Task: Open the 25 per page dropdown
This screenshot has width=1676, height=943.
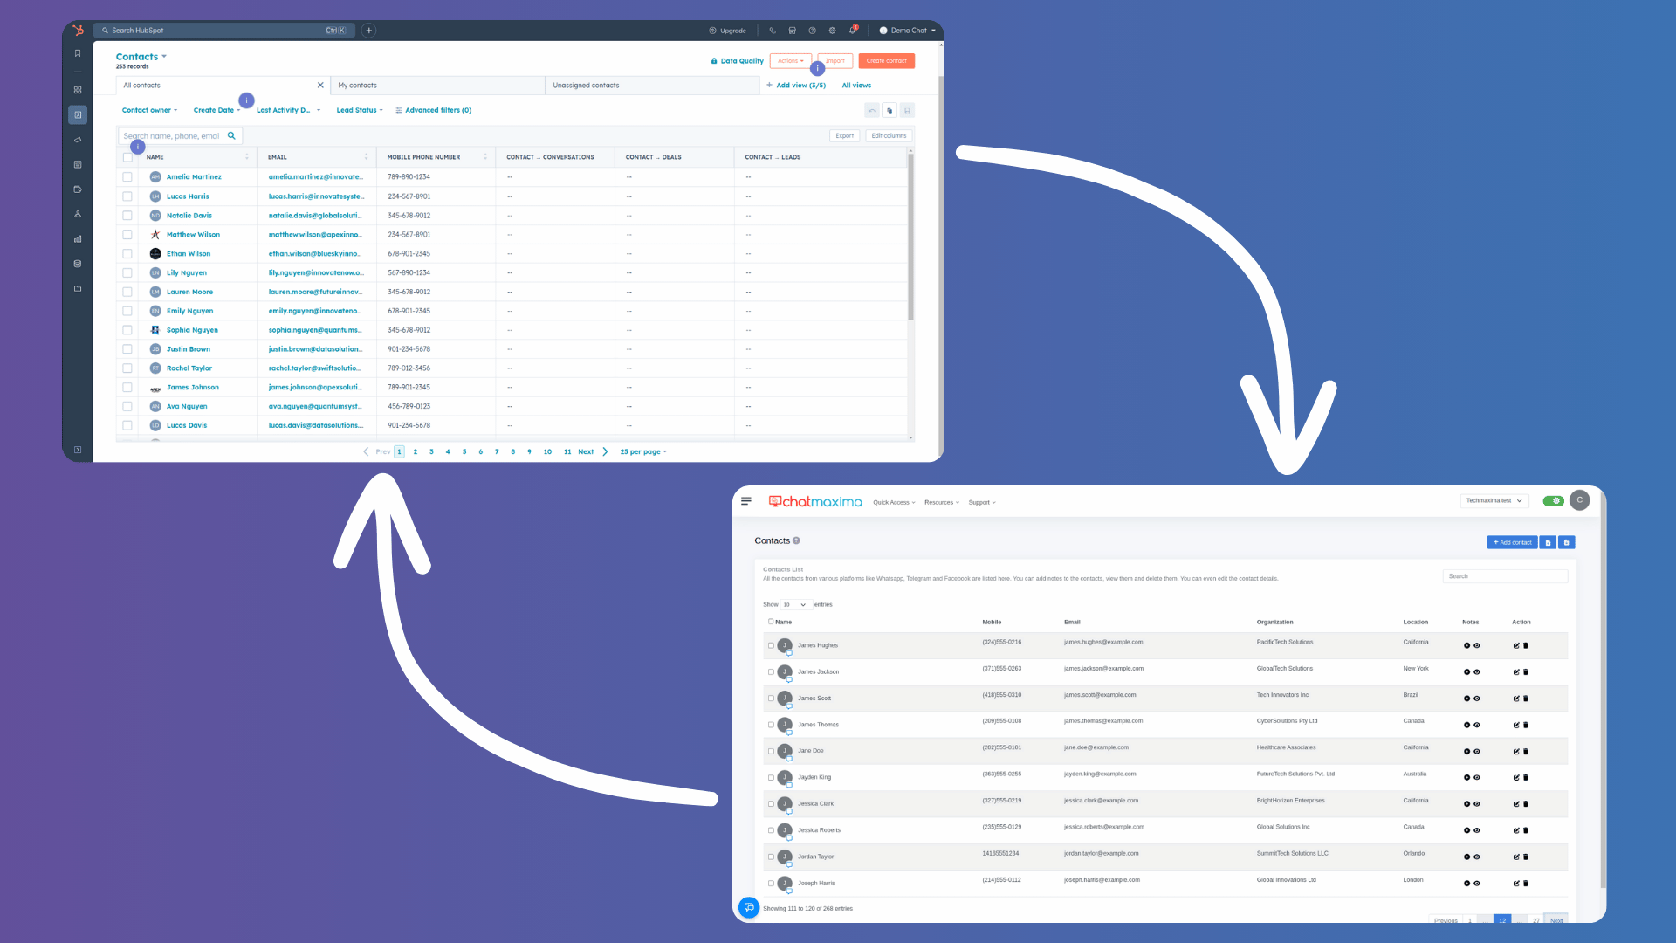Action: [x=642, y=451]
